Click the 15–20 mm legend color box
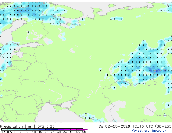This screenshot has height=133, width=172. click(42, 129)
